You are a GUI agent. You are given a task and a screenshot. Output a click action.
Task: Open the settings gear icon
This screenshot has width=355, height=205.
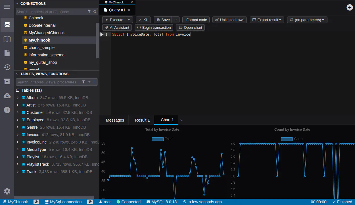click(7, 191)
